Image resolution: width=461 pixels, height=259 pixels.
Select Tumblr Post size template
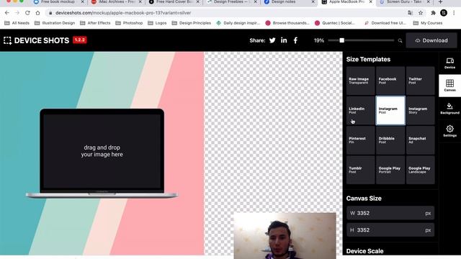click(360, 170)
